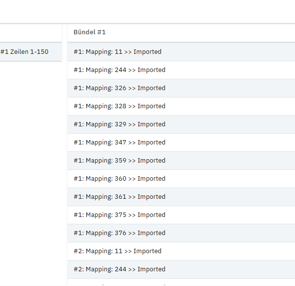Click the '#1: Mapping: 329' entry
This screenshot has width=295, height=286.
coord(120,124)
